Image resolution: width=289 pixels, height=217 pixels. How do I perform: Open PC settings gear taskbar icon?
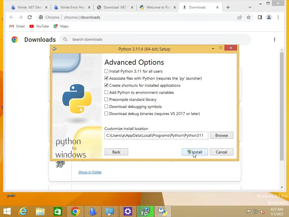pos(128,211)
